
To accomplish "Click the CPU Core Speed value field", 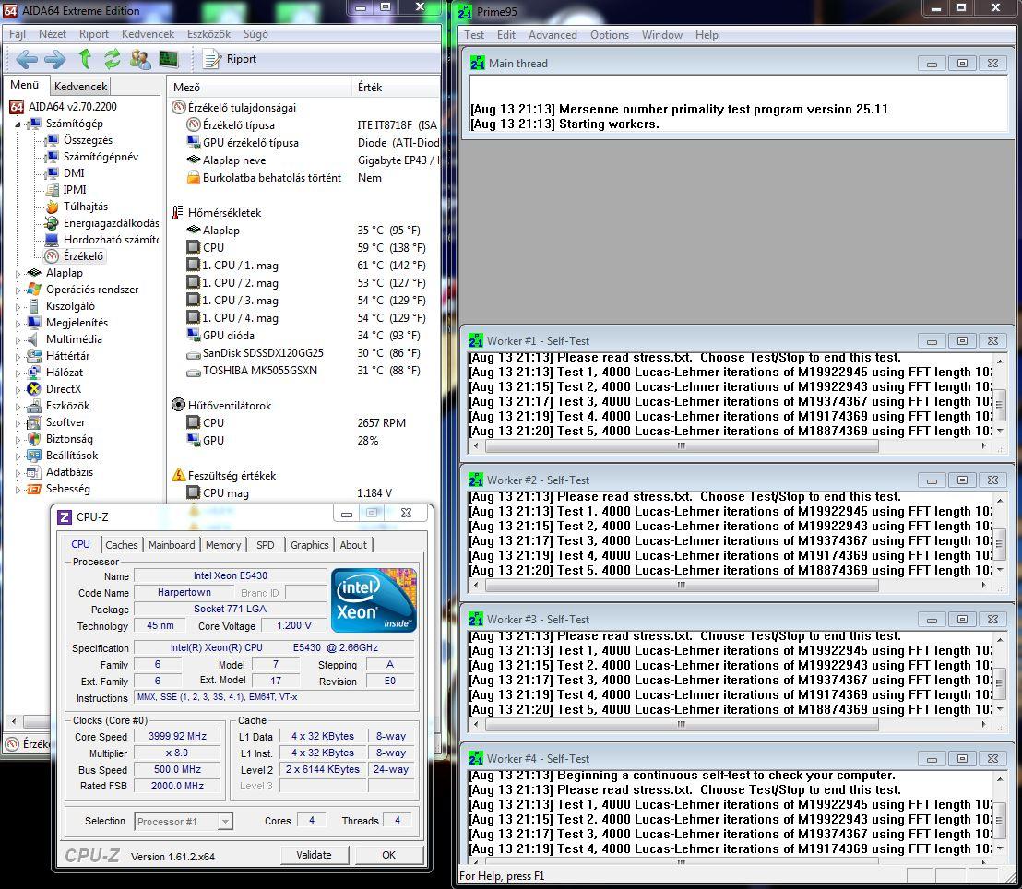I will click(x=177, y=737).
